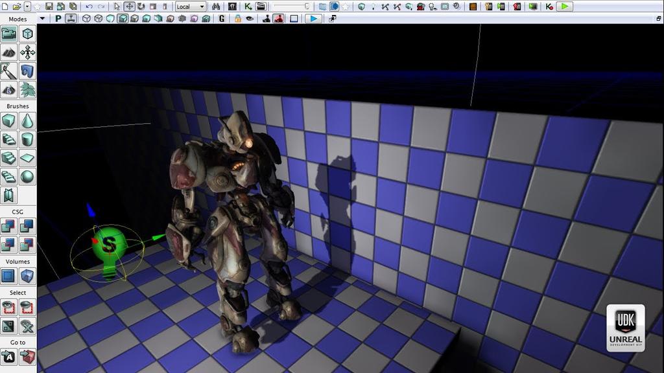Screen dimensions: 664x373
Task: Select Camera Mode in Modes panel
Action: [8, 34]
